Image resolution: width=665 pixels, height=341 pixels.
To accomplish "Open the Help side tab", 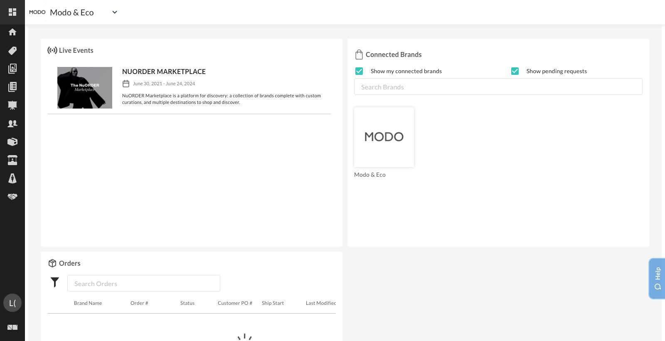I will pos(657,278).
